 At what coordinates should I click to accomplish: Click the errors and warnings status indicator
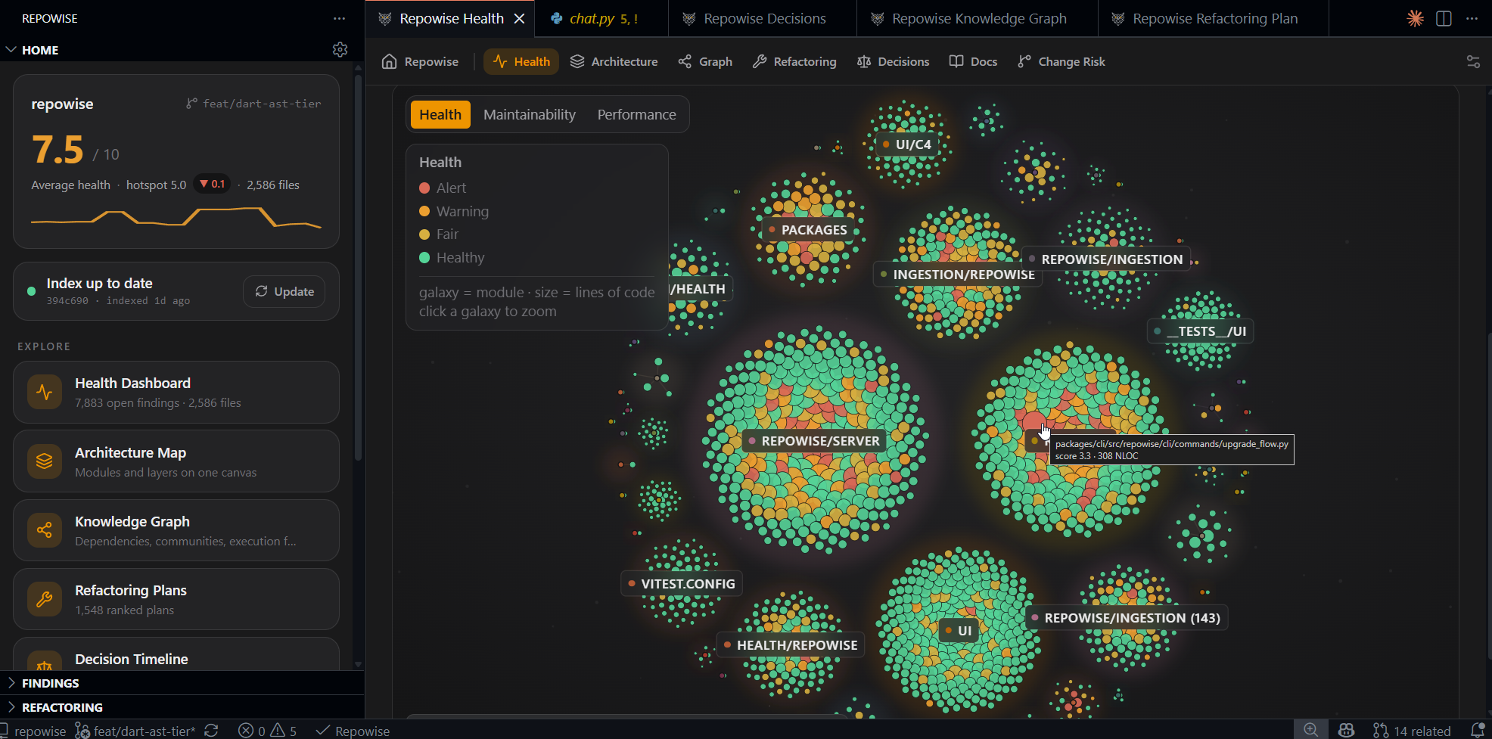[x=268, y=731]
